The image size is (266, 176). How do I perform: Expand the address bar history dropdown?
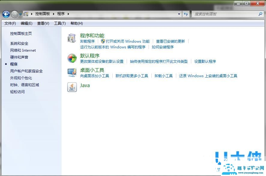click(x=179, y=14)
